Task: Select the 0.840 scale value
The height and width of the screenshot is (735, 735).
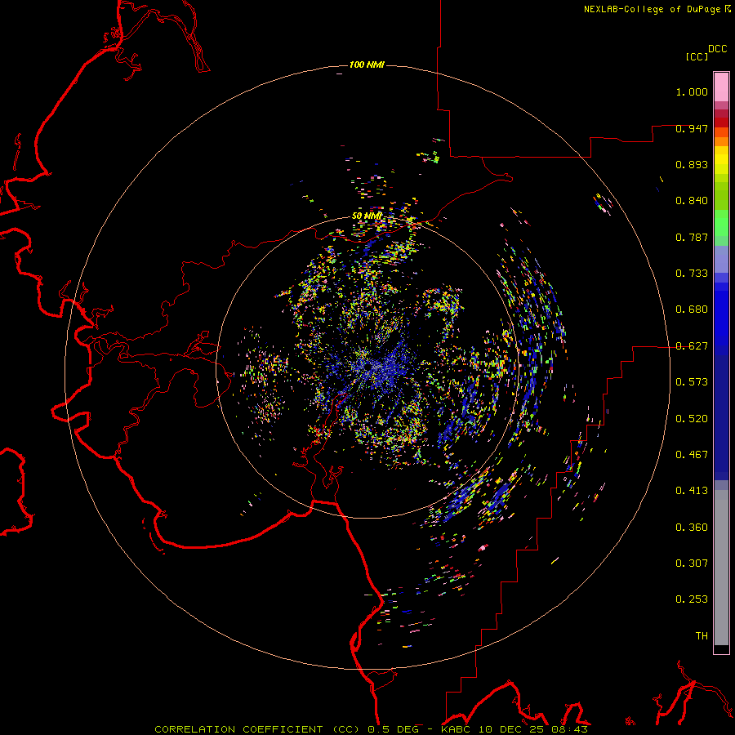Action: 692,201
